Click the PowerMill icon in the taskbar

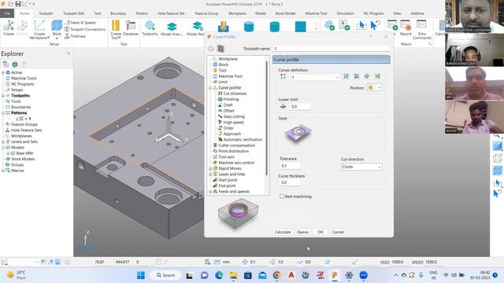334,275
